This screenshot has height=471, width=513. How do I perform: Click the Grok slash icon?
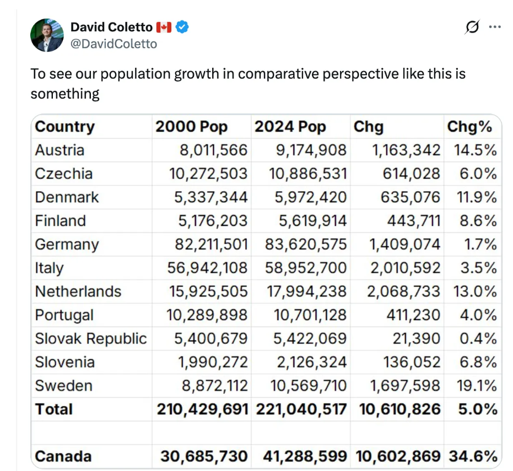click(472, 27)
